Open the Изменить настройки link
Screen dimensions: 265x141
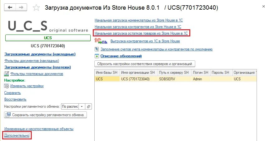click(x=27, y=86)
